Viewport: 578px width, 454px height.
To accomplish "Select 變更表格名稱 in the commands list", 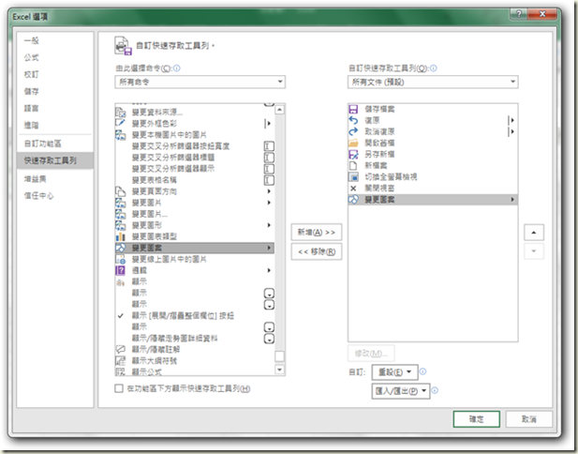I will pyautogui.click(x=194, y=180).
